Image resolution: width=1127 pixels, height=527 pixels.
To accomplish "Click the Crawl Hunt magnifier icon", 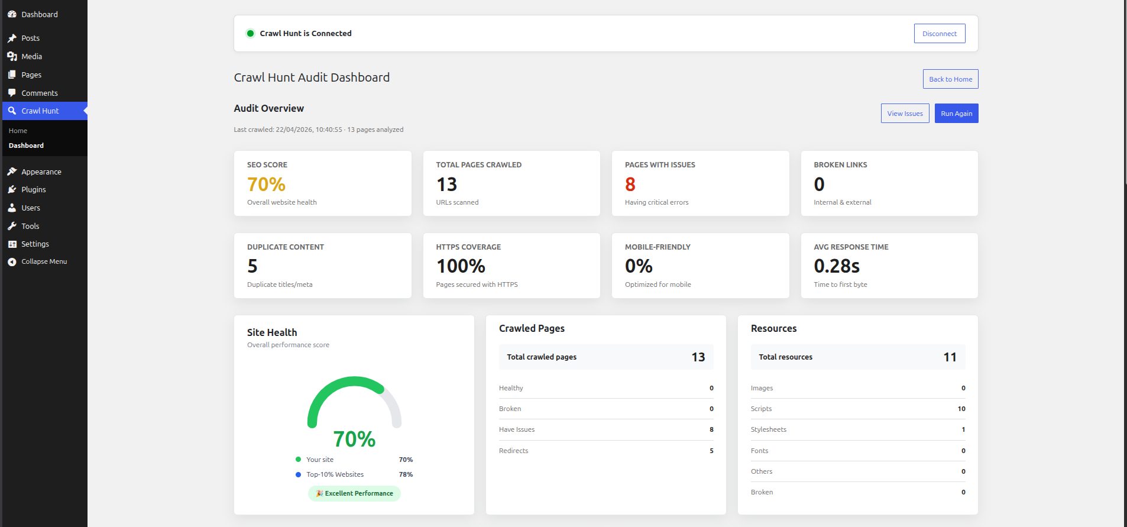I will [12, 111].
